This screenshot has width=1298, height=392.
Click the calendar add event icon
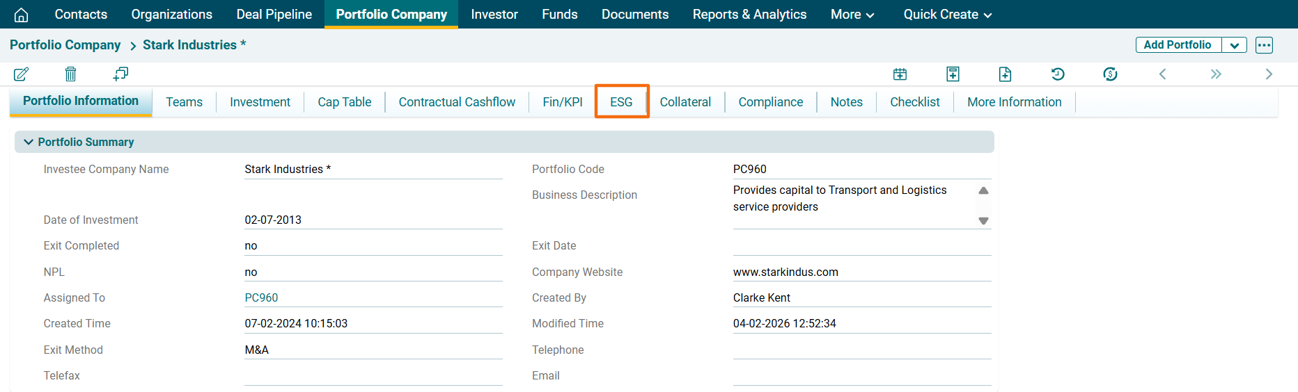[900, 74]
